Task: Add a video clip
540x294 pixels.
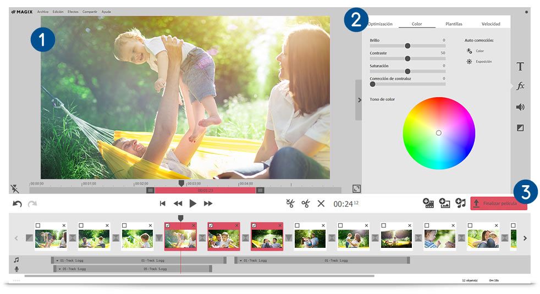Action: click(428, 203)
